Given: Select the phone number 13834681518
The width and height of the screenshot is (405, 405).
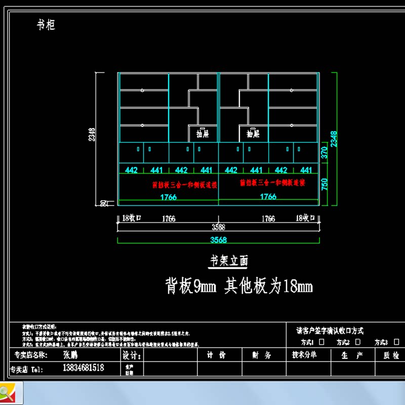Looking at the screenshot, I should (x=84, y=368).
